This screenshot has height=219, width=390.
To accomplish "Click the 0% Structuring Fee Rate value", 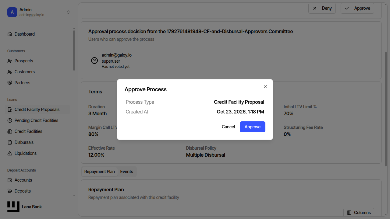I will 287,134.
